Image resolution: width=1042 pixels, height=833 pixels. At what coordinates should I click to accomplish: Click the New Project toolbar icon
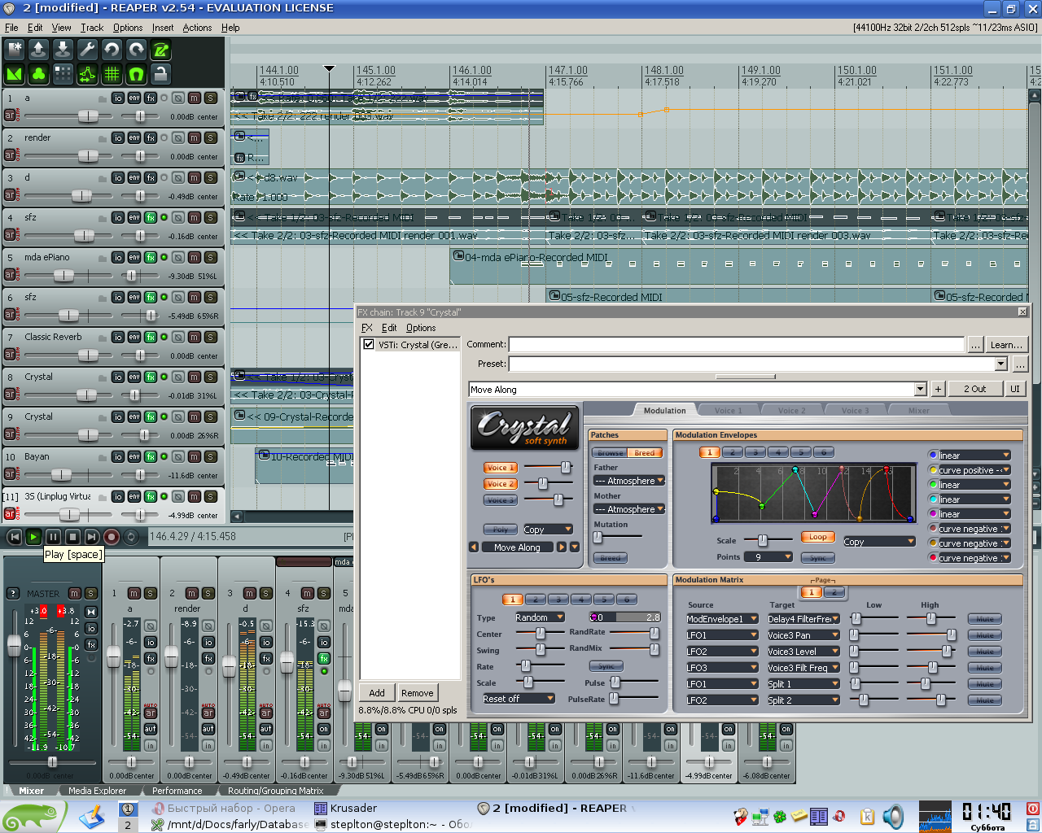[x=14, y=50]
